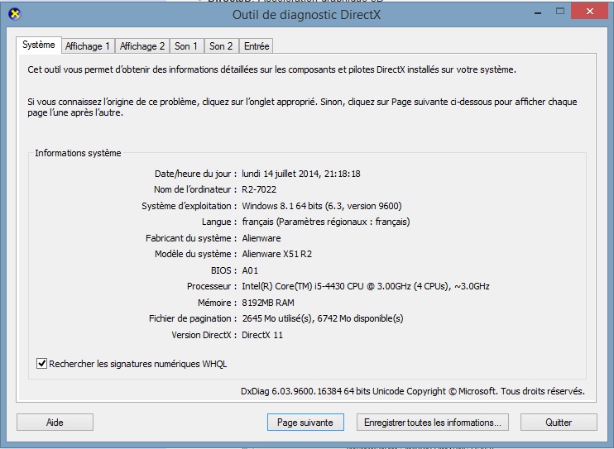614x449 pixels.
Task: Switch to the Système tab
Action: coord(38,45)
